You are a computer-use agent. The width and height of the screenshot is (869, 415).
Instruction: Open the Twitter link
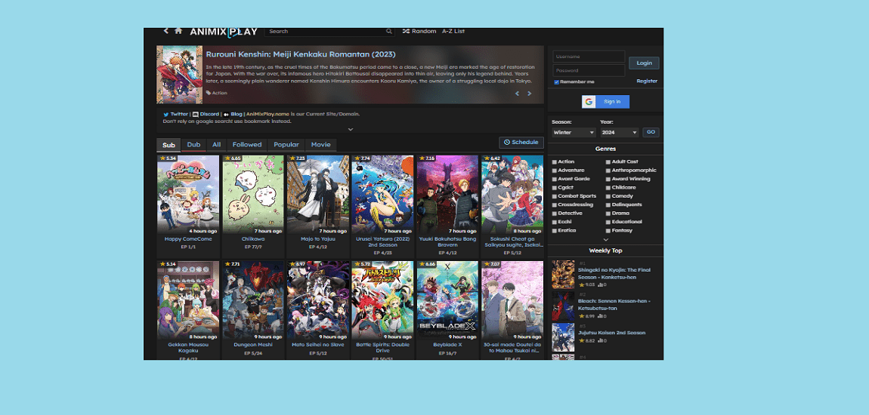pyautogui.click(x=178, y=114)
